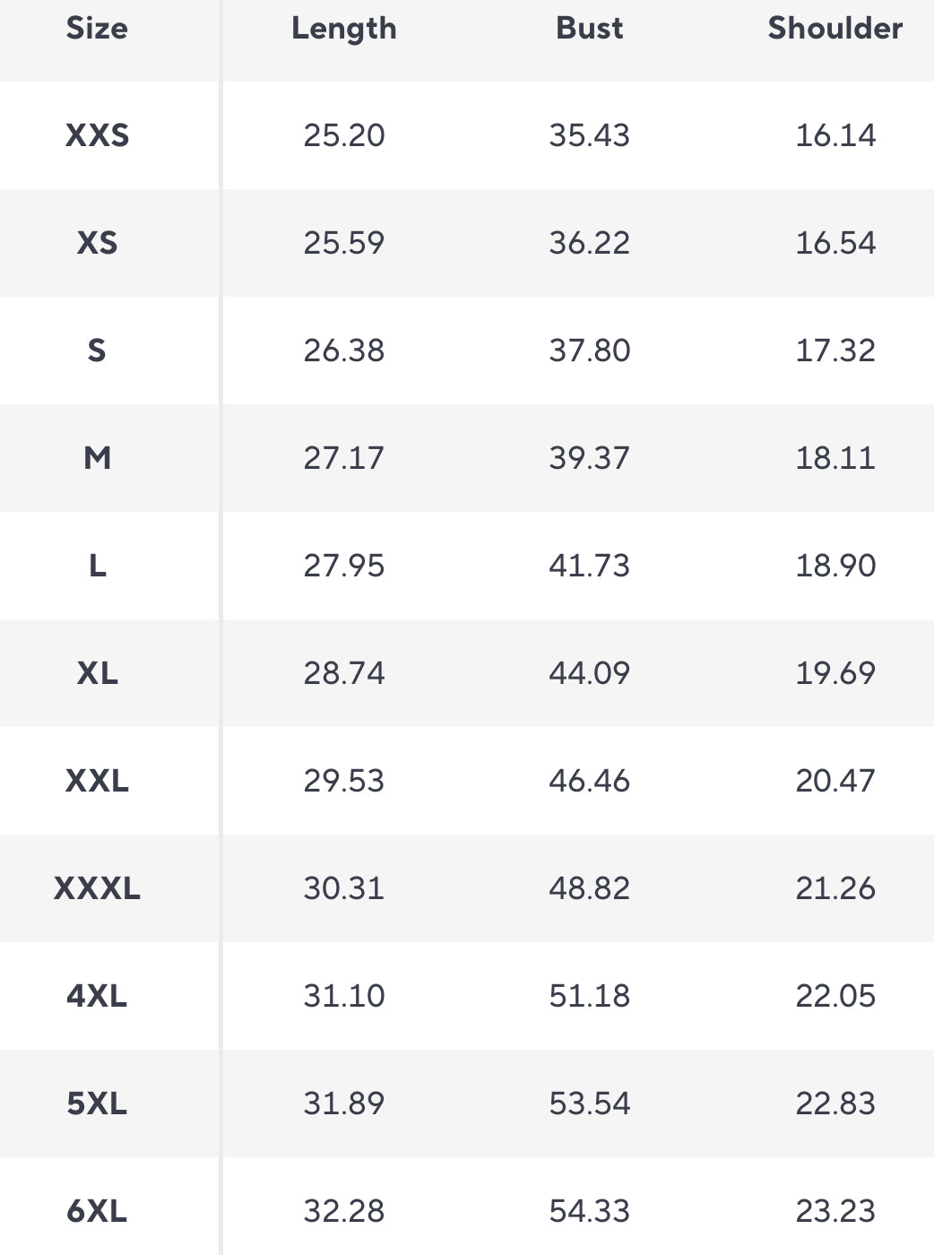The height and width of the screenshot is (1255, 934).
Task: Select the M size row label
Action: 97,458
